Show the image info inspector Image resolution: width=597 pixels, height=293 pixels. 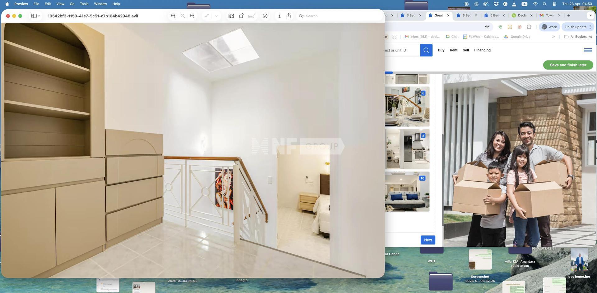click(x=279, y=16)
